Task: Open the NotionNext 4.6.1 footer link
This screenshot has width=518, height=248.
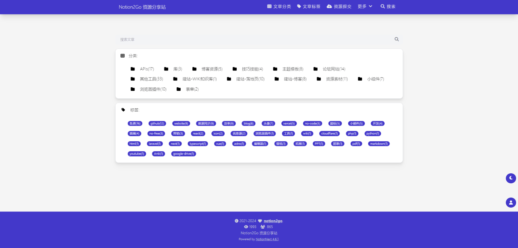Action: pyautogui.click(x=267, y=239)
